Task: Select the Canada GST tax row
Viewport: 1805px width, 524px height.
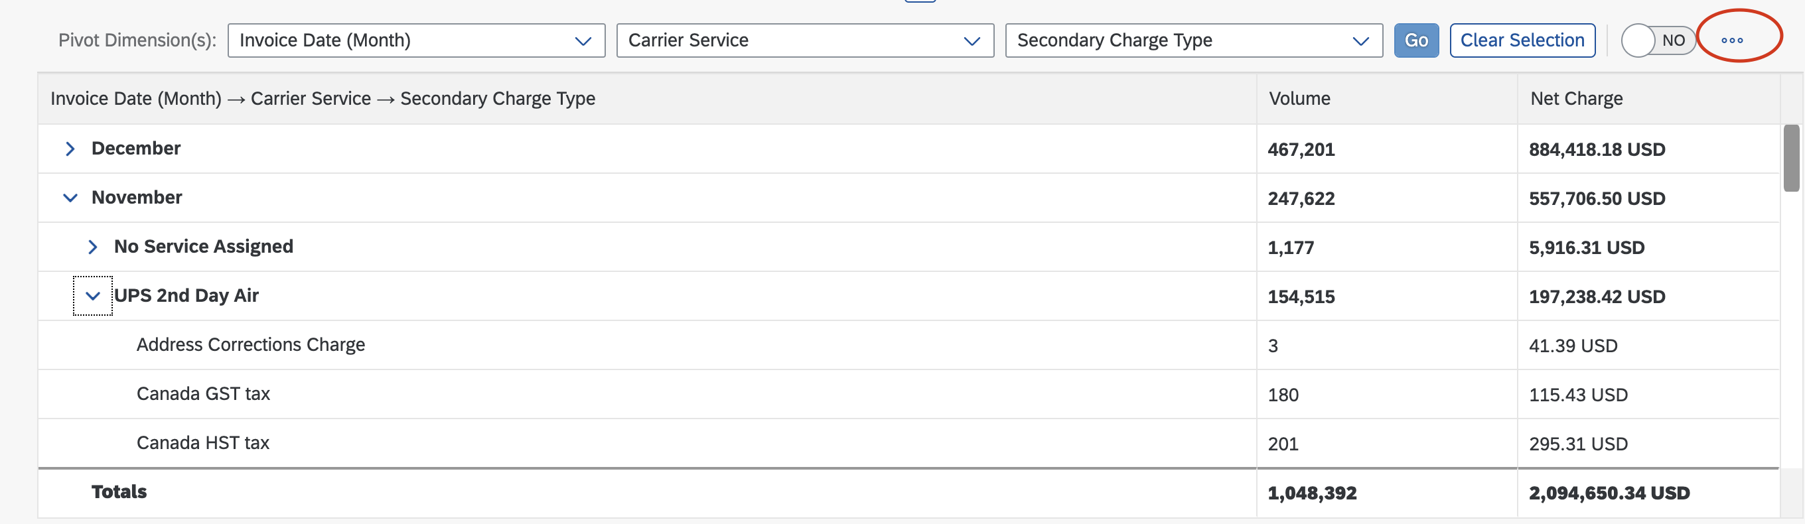Action: pyautogui.click(x=203, y=394)
